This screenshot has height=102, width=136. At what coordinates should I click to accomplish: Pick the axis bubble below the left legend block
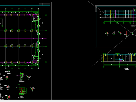(x=2, y=26)
